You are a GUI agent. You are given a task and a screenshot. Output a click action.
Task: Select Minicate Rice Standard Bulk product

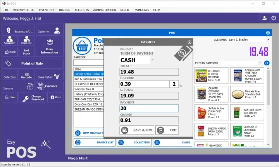click(247, 94)
